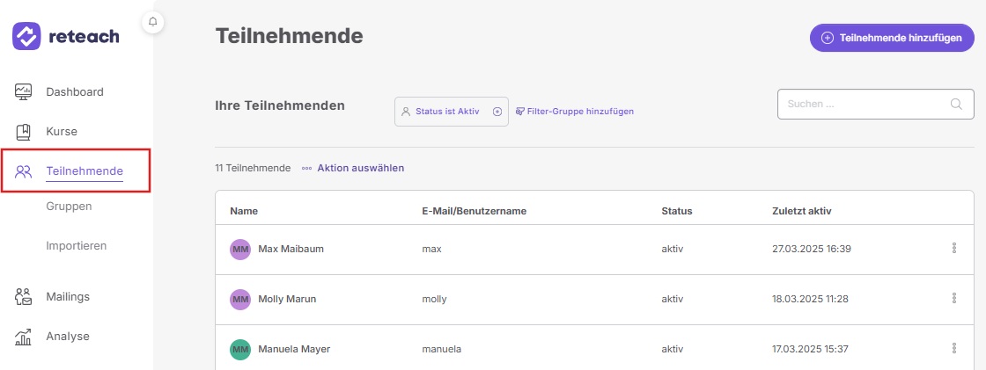Click the Analyse chart icon
Viewport: 986px width, 370px height.
click(23, 336)
